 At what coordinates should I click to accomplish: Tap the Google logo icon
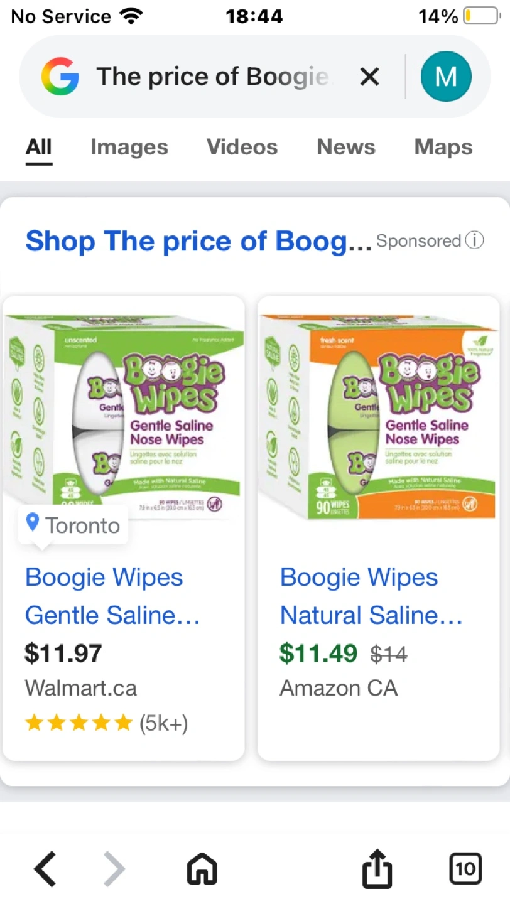[x=60, y=77]
